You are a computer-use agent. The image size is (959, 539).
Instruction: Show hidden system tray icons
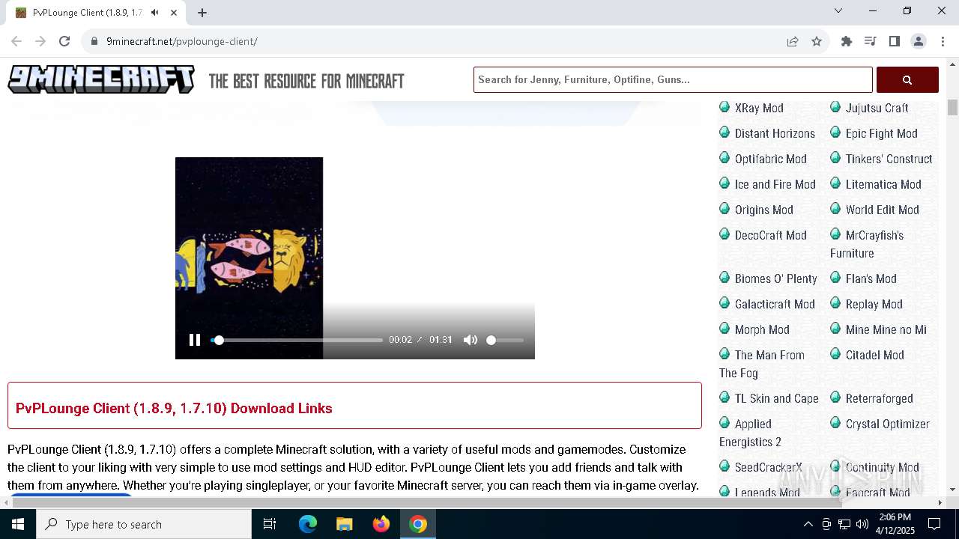808,524
